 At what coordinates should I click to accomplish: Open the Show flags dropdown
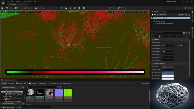pyautogui.click(x=38, y=12)
